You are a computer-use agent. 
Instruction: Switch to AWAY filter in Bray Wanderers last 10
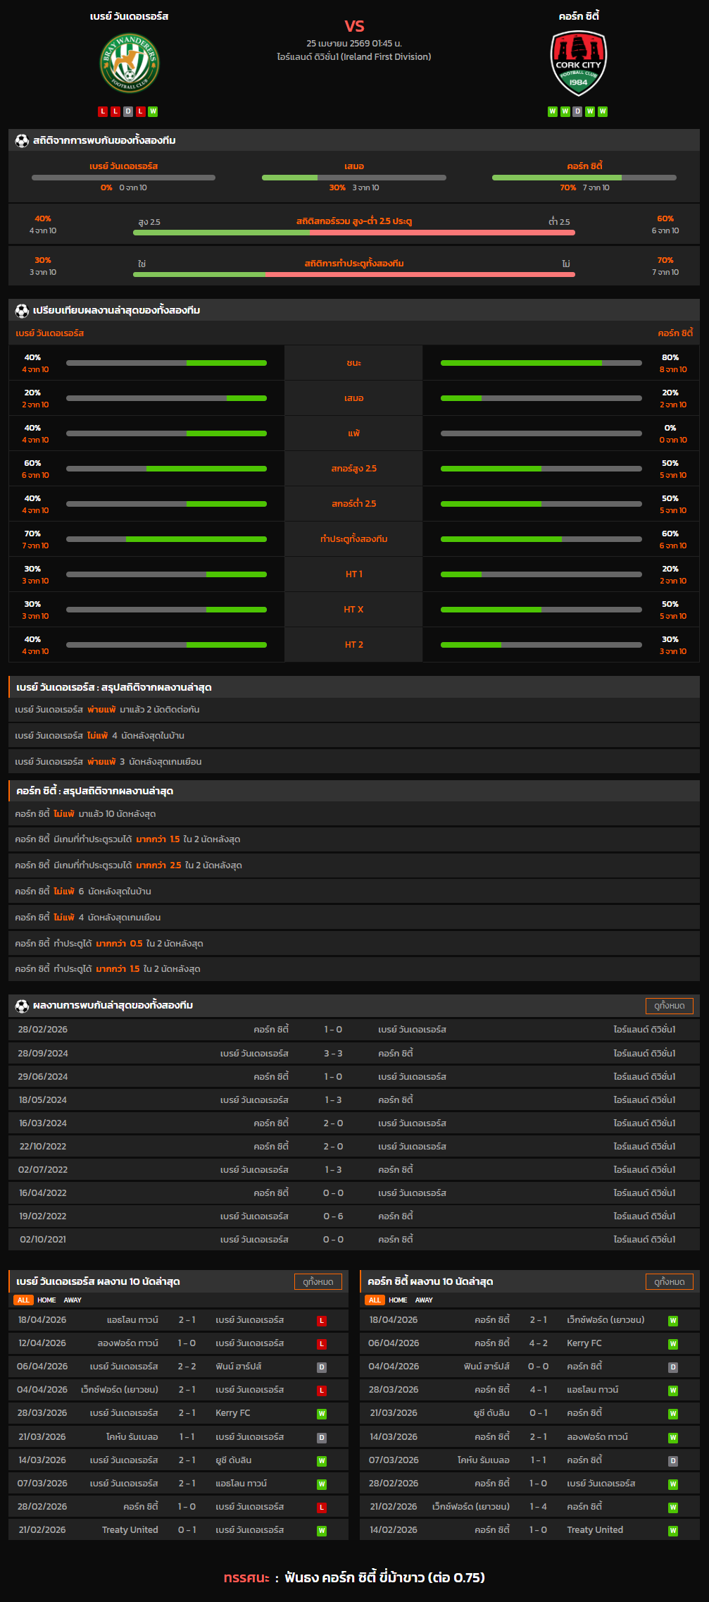point(73,1300)
